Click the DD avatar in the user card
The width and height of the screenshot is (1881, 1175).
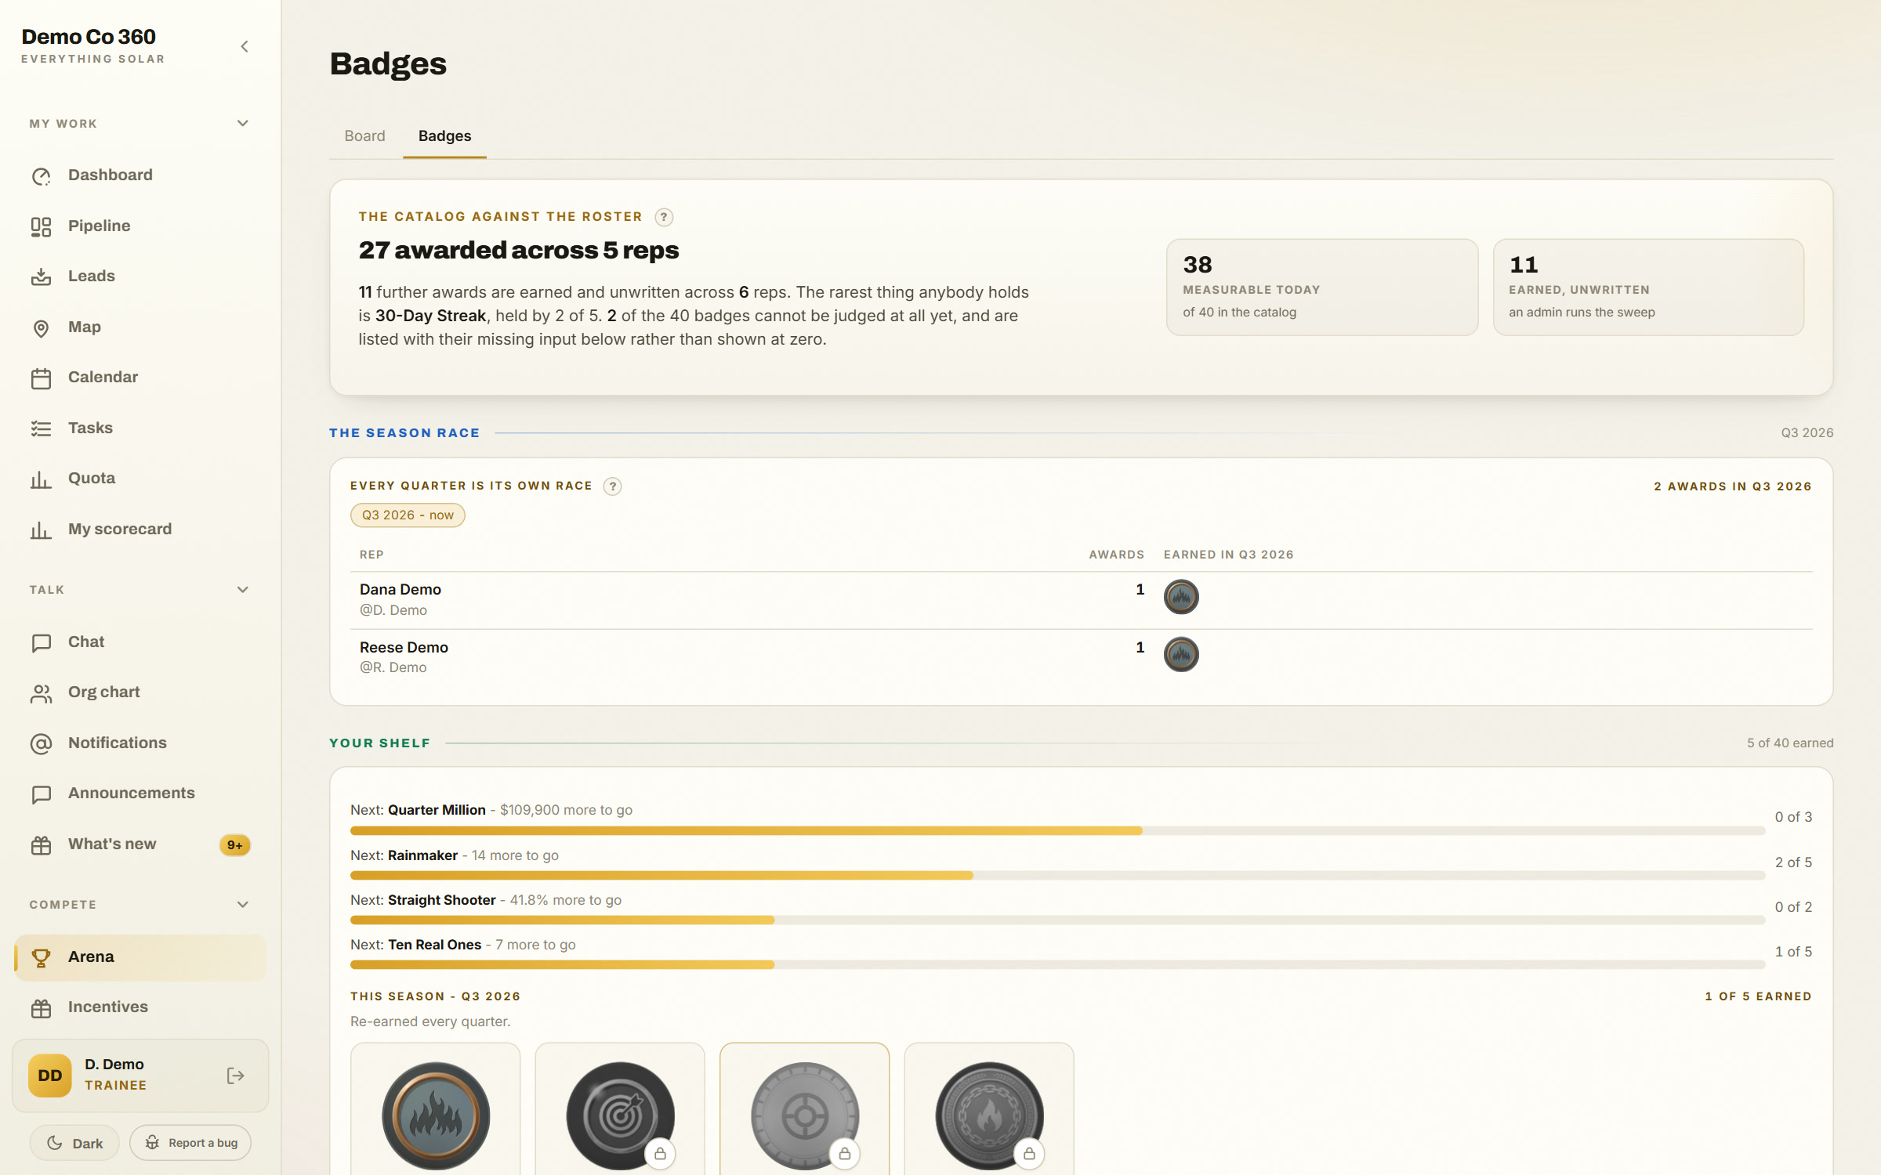coord(50,1076)
